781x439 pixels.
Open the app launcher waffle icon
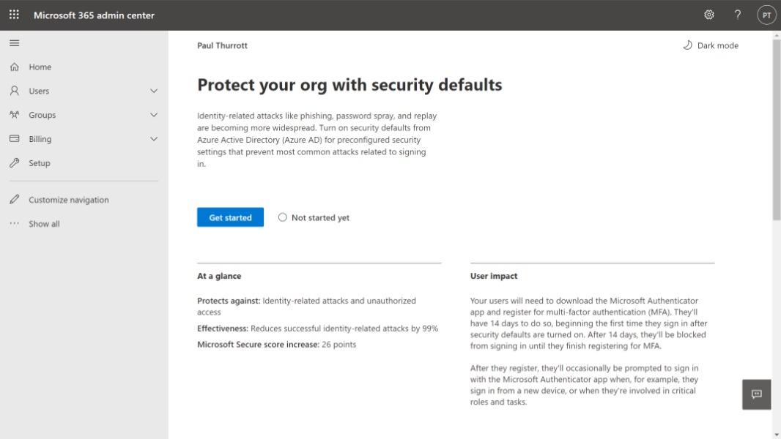[14, 15]
